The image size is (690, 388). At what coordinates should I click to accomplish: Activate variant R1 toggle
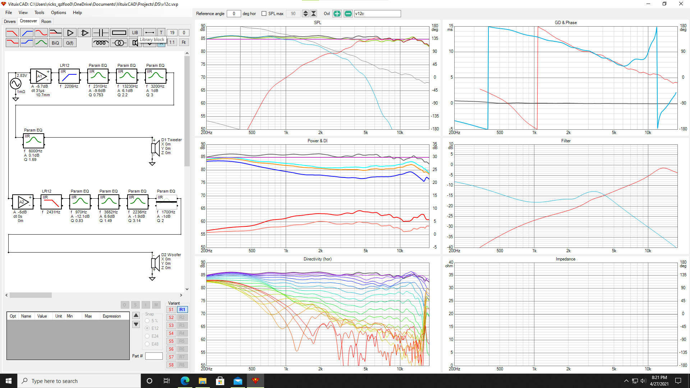pyautogui.click(x=182, y=310)
